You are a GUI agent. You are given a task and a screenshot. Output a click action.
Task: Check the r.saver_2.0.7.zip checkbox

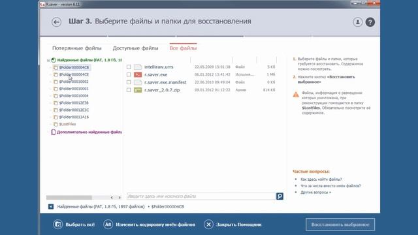[x=129, y=90]
